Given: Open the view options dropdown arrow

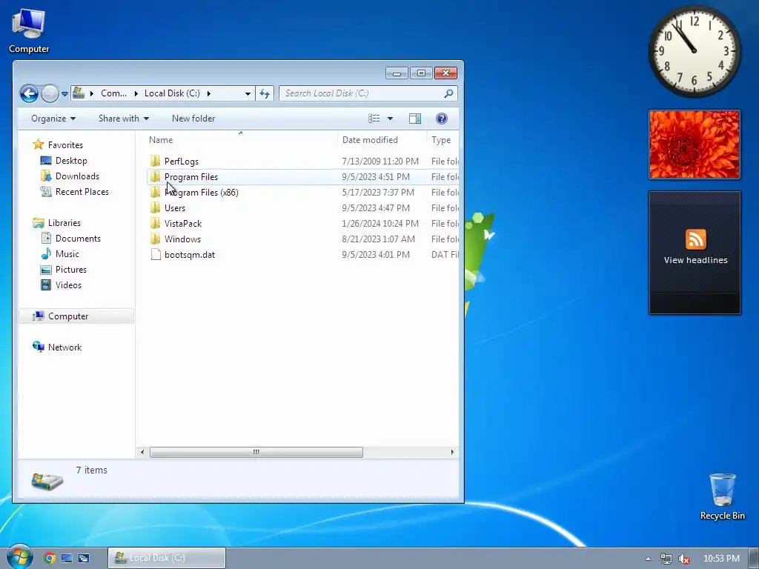Looking at the screenshot, I should pyautogui.click(x=390, y=119).
